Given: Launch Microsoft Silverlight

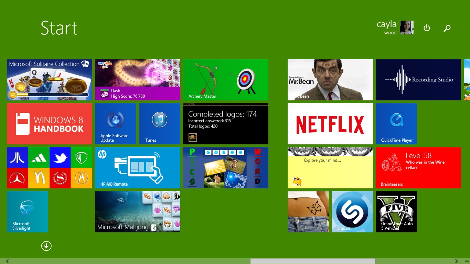Looking at the screenshot, I should coord(28,212).
